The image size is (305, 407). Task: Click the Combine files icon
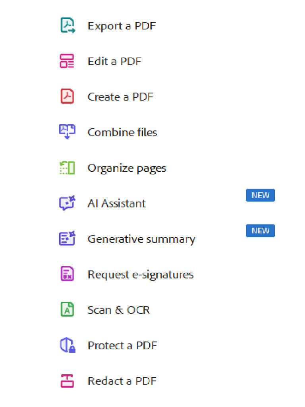pyautogui.click(x=67, y=132)
